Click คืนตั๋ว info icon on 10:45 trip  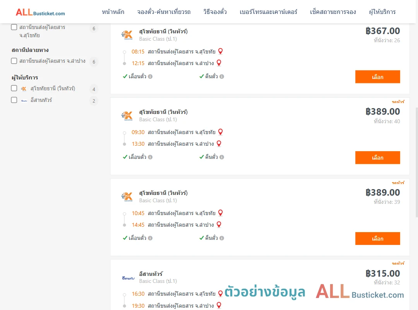pyautogui.click(x=222, y=238)
